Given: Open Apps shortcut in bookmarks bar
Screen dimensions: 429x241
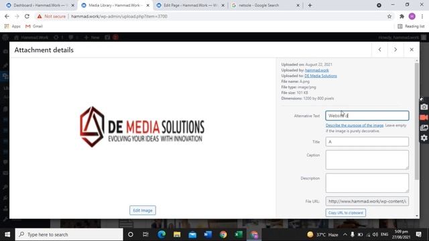Looking at the screenshot, I should 12,26.
